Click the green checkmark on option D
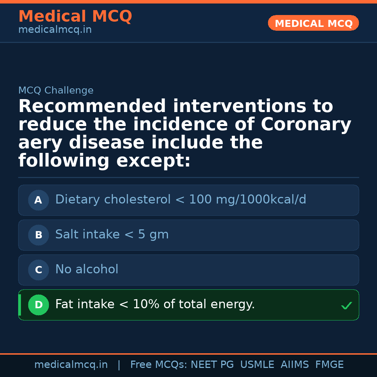Image resolution: width=377 pixels, height=377 pixels. click(346, 306)
